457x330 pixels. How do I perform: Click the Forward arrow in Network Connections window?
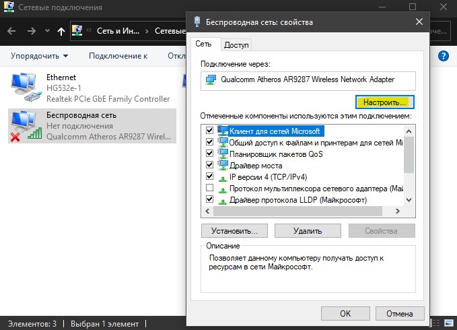[x=31, y=31]
